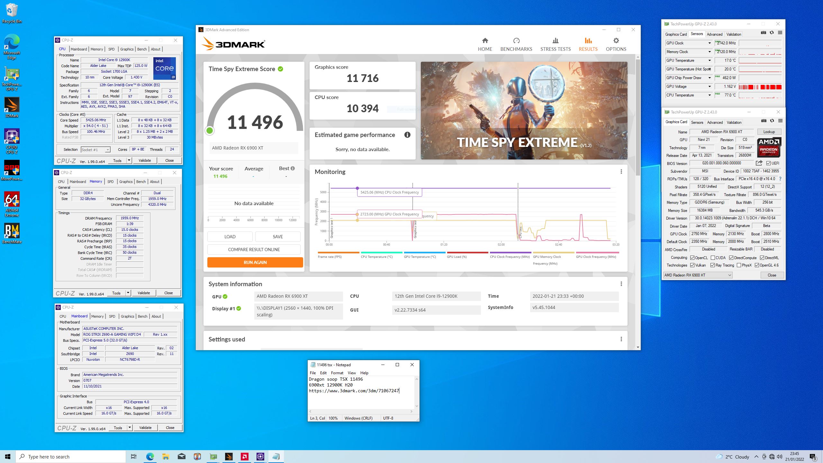The width and height of the screenshot is (823, 463).
Task: Refresh the GPU-Z Sensors window
Action: pos(772,33)
